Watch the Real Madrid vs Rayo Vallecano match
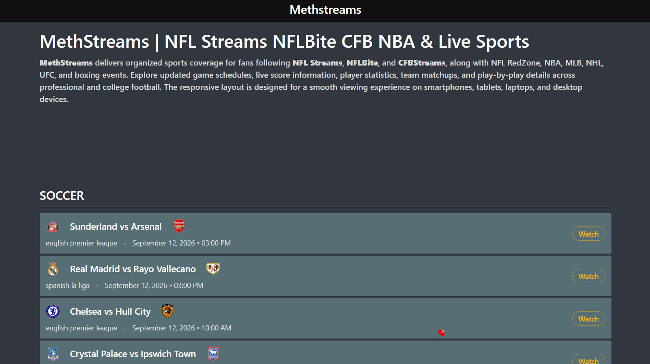The width and height of the screenshot is (650, 364). (x=588, y=276)
